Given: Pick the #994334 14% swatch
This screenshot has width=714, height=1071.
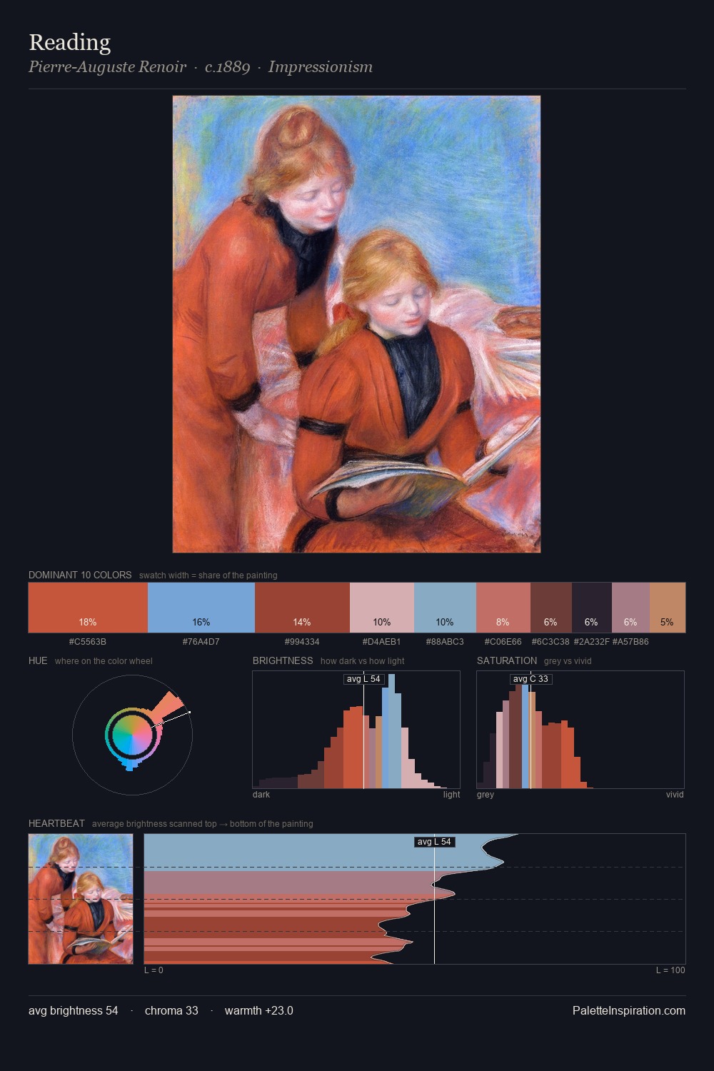Looking at the screenshot, I should [x=302, y=608].
